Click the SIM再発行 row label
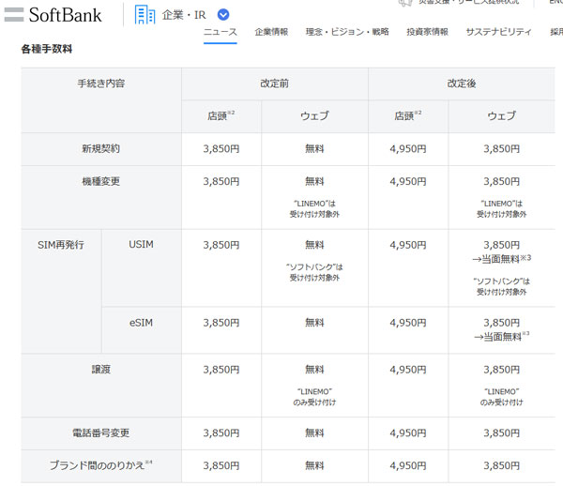563x486 pixels. click(x=61, y=245)
